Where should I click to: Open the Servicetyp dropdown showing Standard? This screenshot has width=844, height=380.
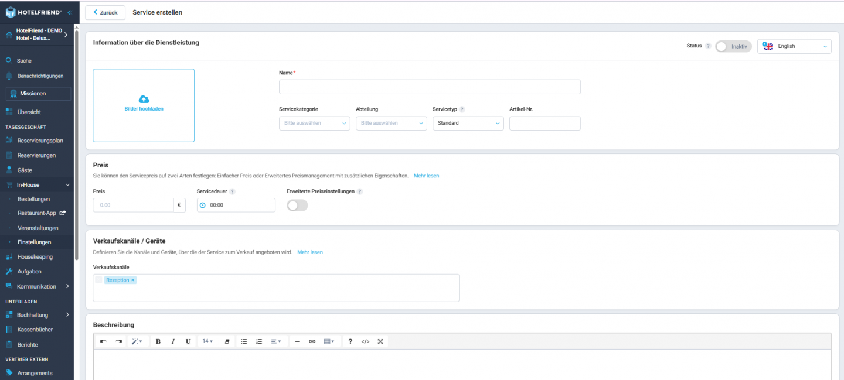(x=468, y=123)
